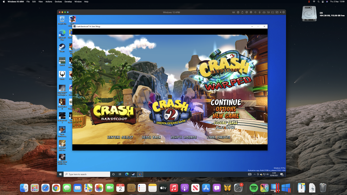Open the Sonic Adventure desktop shortcut

(x=72, y=21)
